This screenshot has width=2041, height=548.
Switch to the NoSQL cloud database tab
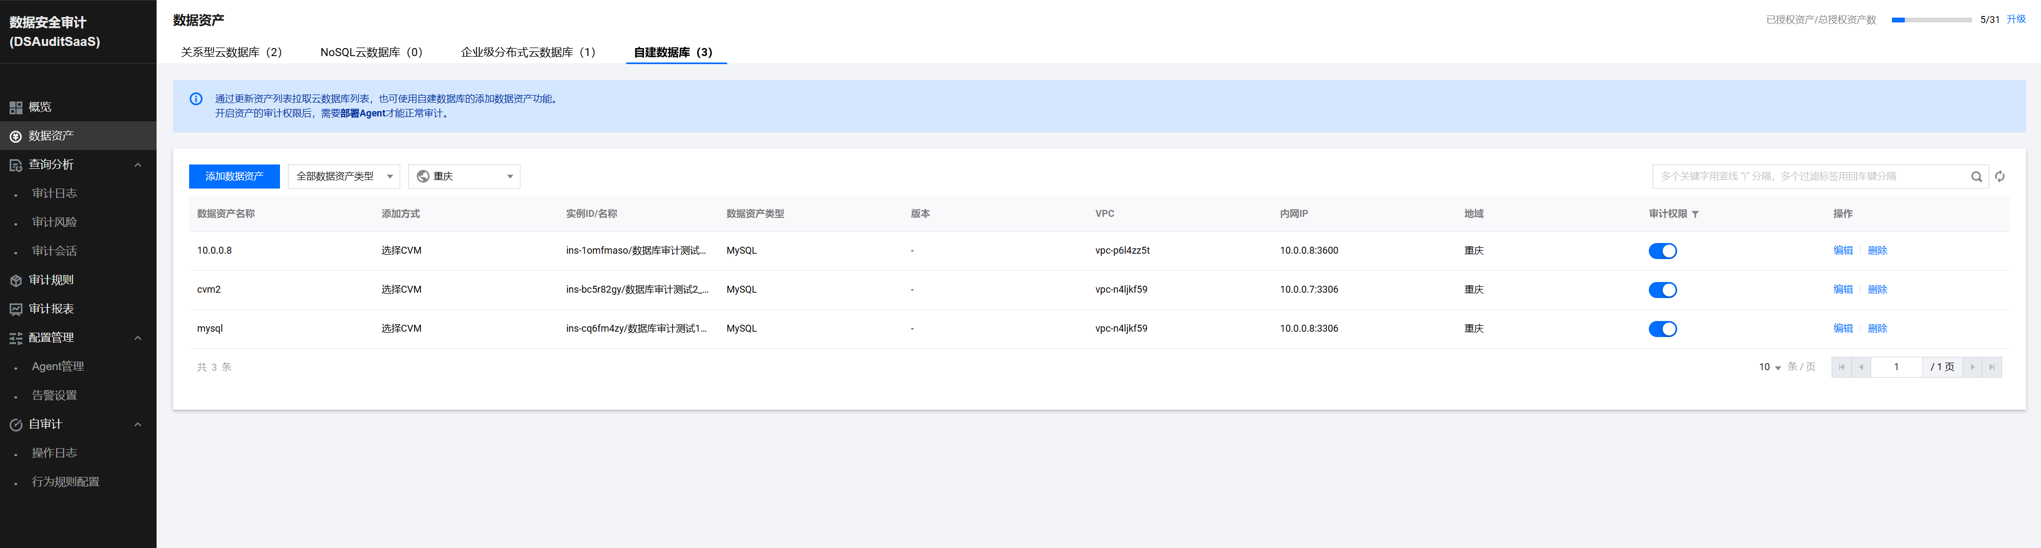pos(371,52)
